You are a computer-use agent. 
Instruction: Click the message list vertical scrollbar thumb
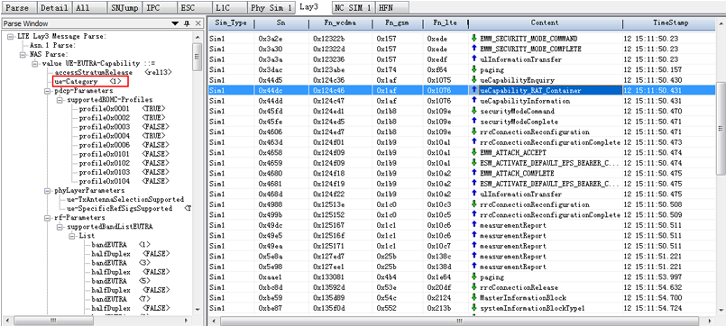point(721,129)
